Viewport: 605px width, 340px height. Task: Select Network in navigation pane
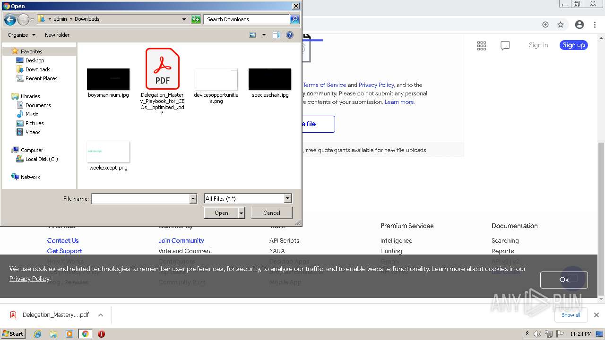30,177
